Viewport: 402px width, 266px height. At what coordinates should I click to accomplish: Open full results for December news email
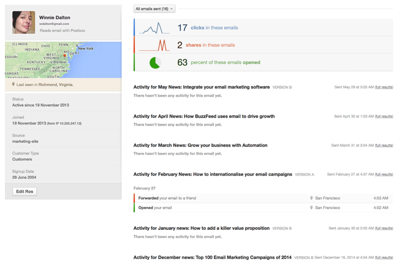tap(384, 258)
